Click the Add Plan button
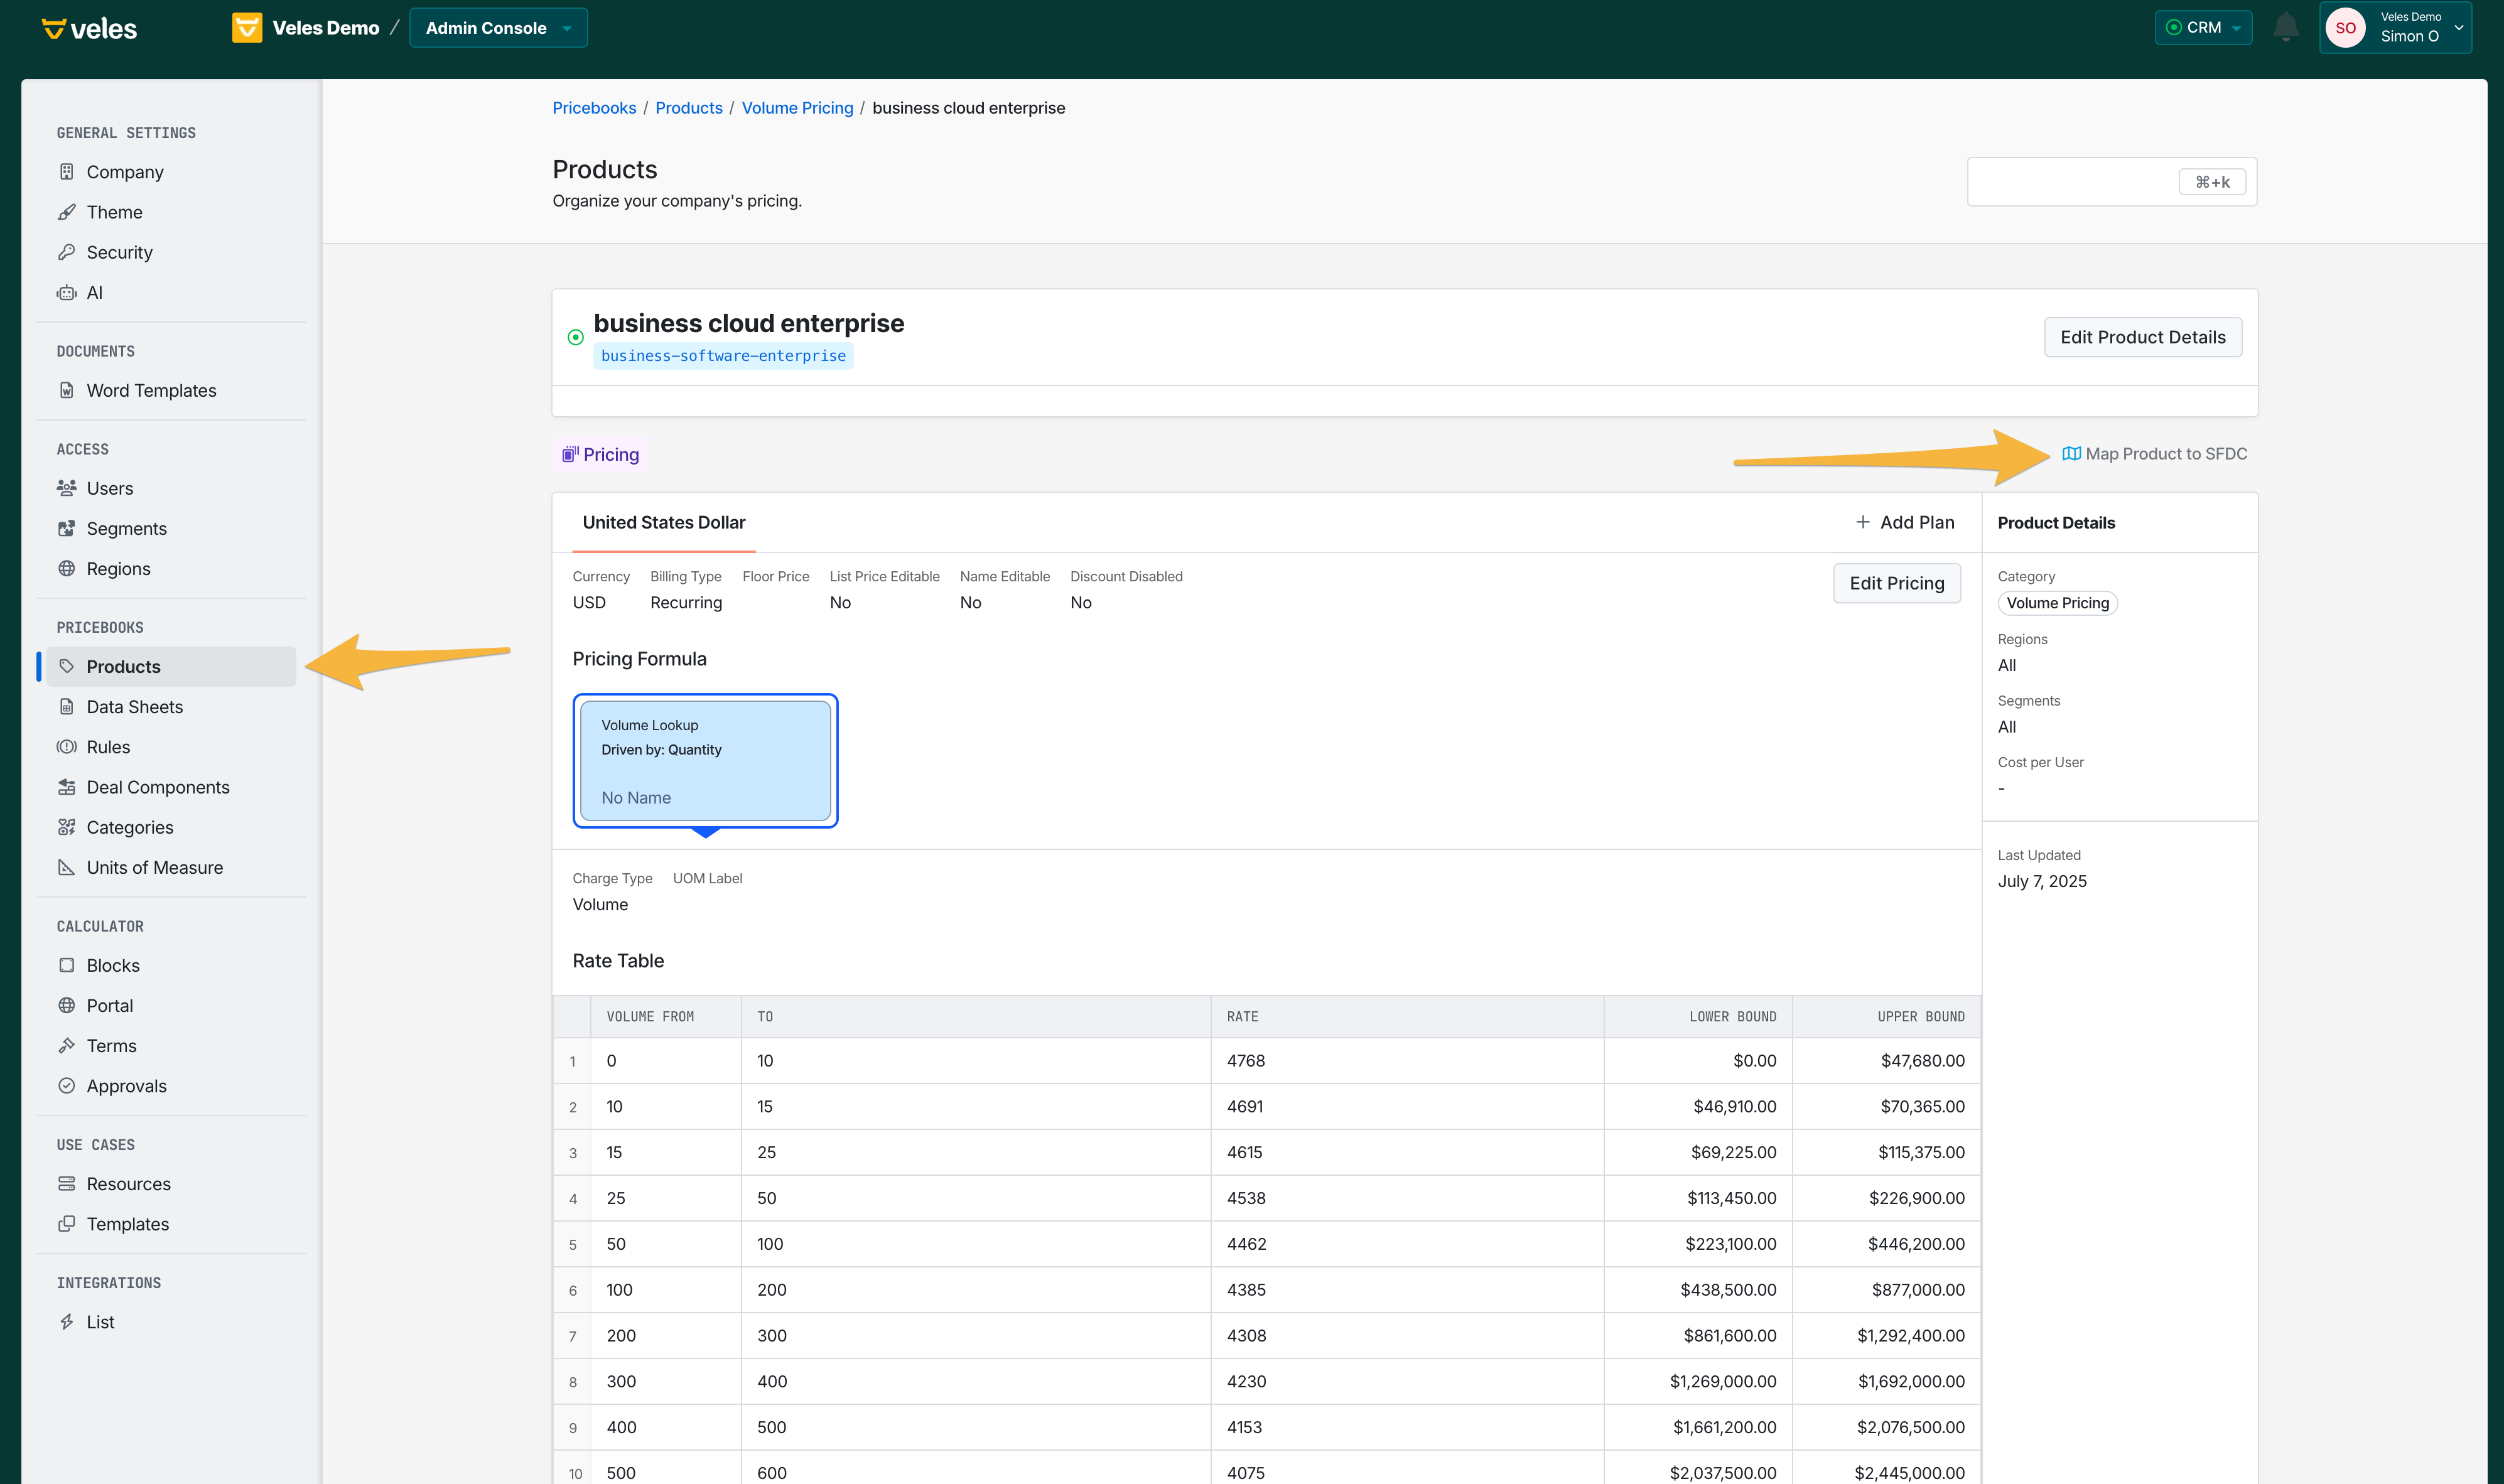 (x=1905, y=522)
